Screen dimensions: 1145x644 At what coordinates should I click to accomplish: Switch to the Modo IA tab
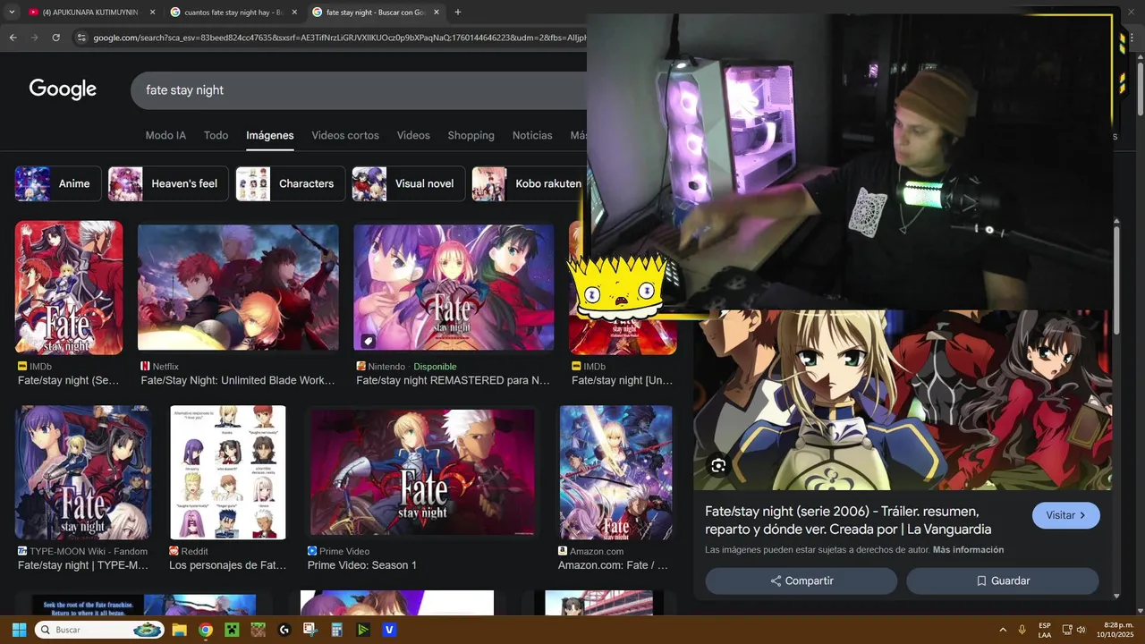pos(165,135)
